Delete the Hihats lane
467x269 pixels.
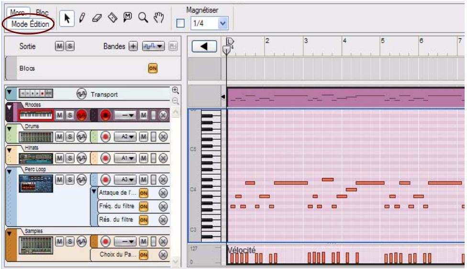click(163, 158)
